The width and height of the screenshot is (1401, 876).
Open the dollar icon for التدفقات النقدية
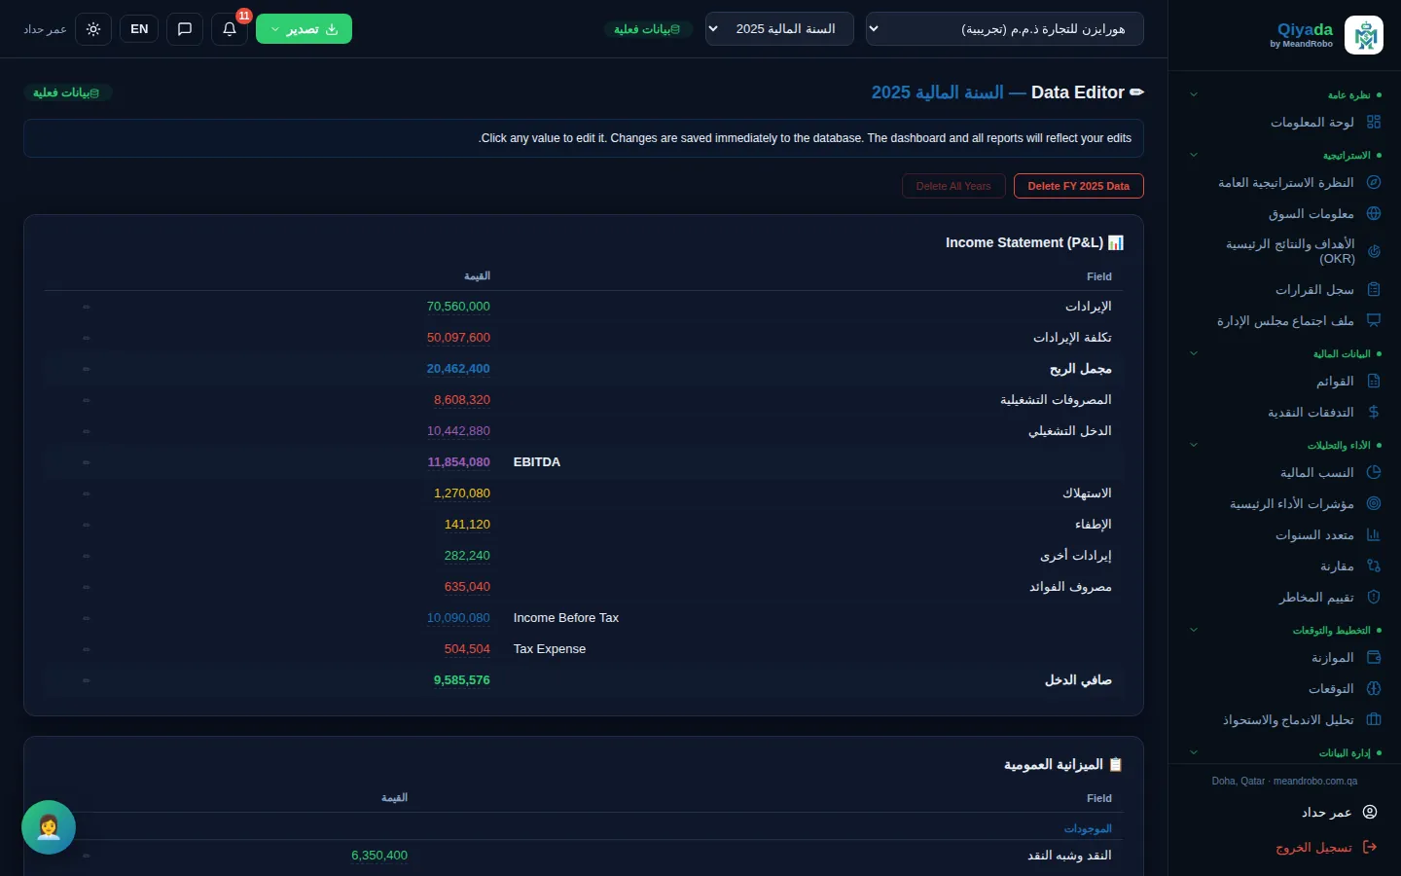pos(1374,412)
